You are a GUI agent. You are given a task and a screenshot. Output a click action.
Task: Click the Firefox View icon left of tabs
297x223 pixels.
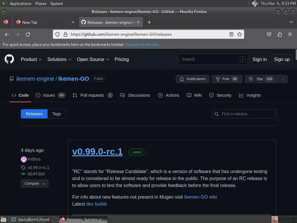[x=6, y=22]
